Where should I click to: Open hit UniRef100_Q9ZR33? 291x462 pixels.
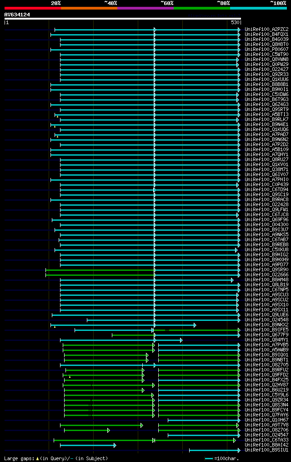pos(266,75)
